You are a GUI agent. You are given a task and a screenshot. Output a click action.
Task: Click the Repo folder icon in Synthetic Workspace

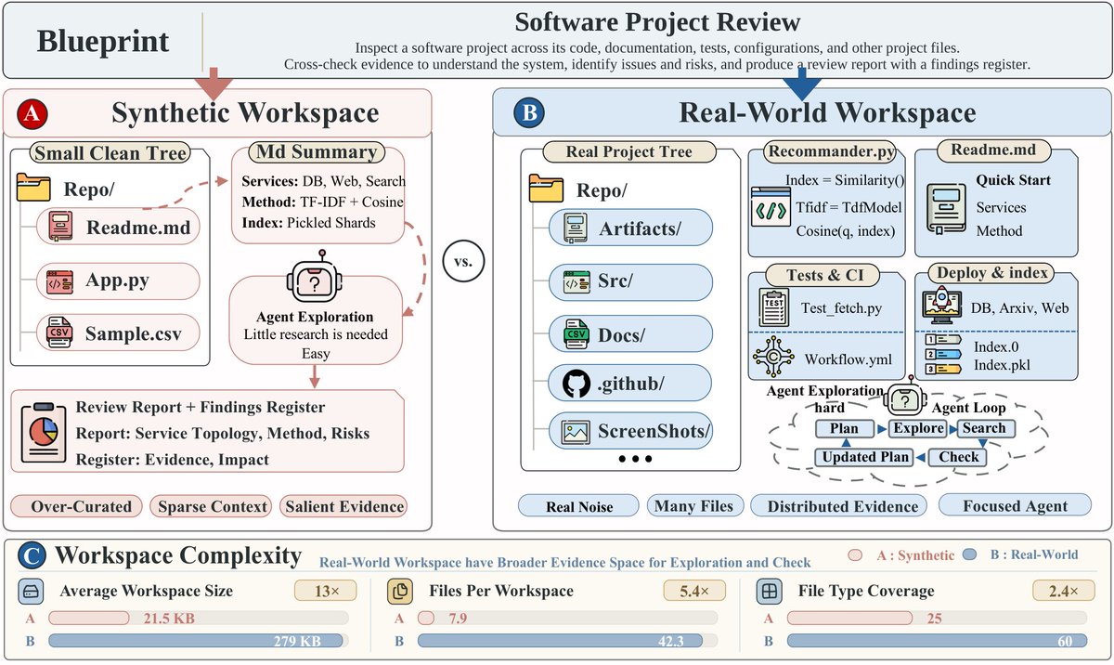click(33, 186)
